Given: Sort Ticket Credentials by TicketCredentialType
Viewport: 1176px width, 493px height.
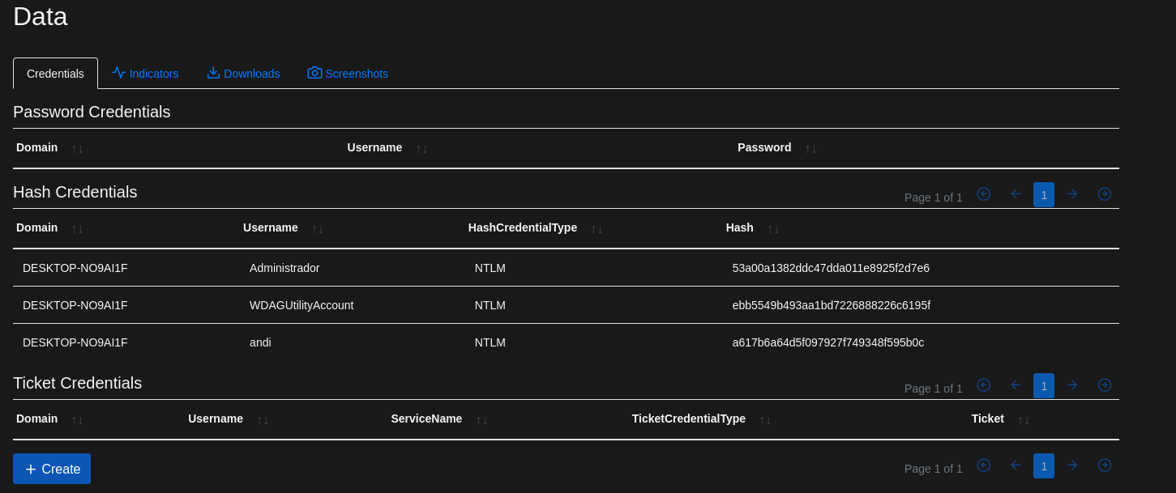Looking at the screenshot, I should point(765,419).
